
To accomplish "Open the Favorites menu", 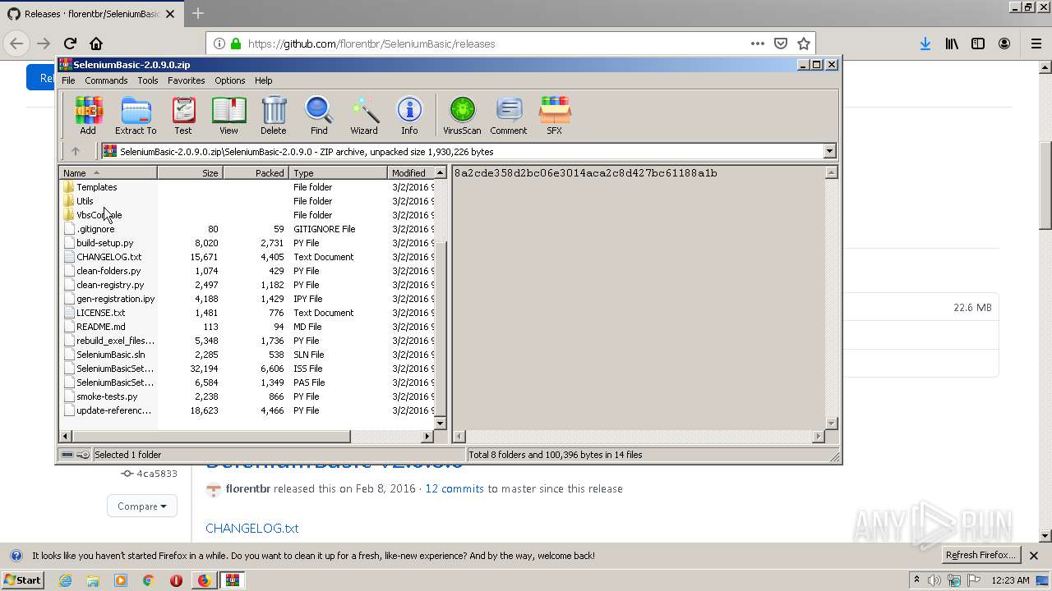I will click(x=187, y=80).
